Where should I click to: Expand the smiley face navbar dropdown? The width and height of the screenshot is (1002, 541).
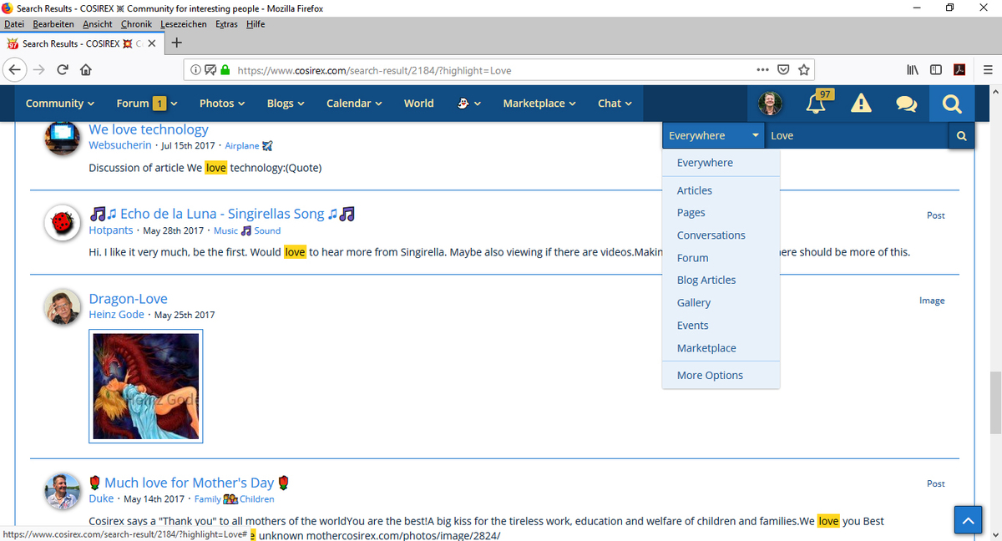click(468, 104)
